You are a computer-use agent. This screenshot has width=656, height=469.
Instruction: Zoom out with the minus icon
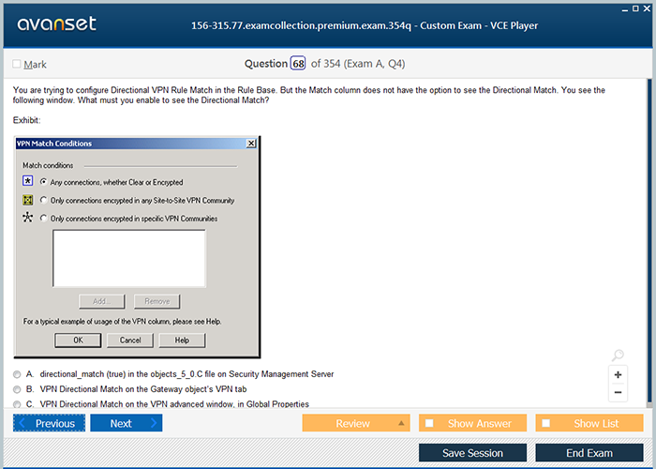(618, 392)
